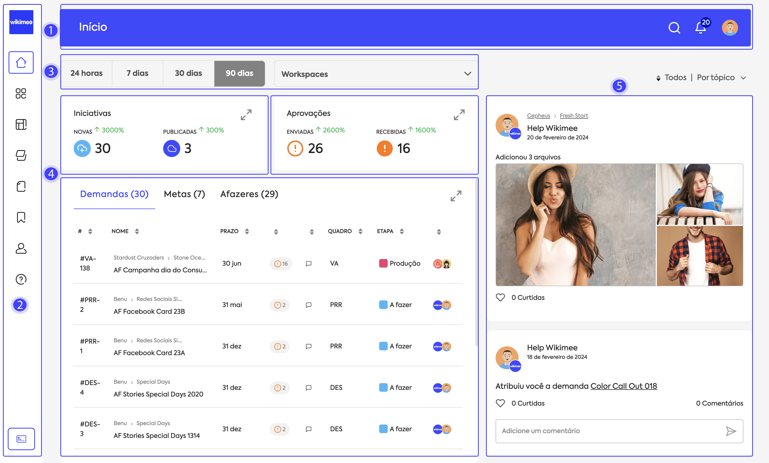Screen dimensions: 769x463
Task: Open notifications bell with 20 badge
Action: [x=701, y=28]
